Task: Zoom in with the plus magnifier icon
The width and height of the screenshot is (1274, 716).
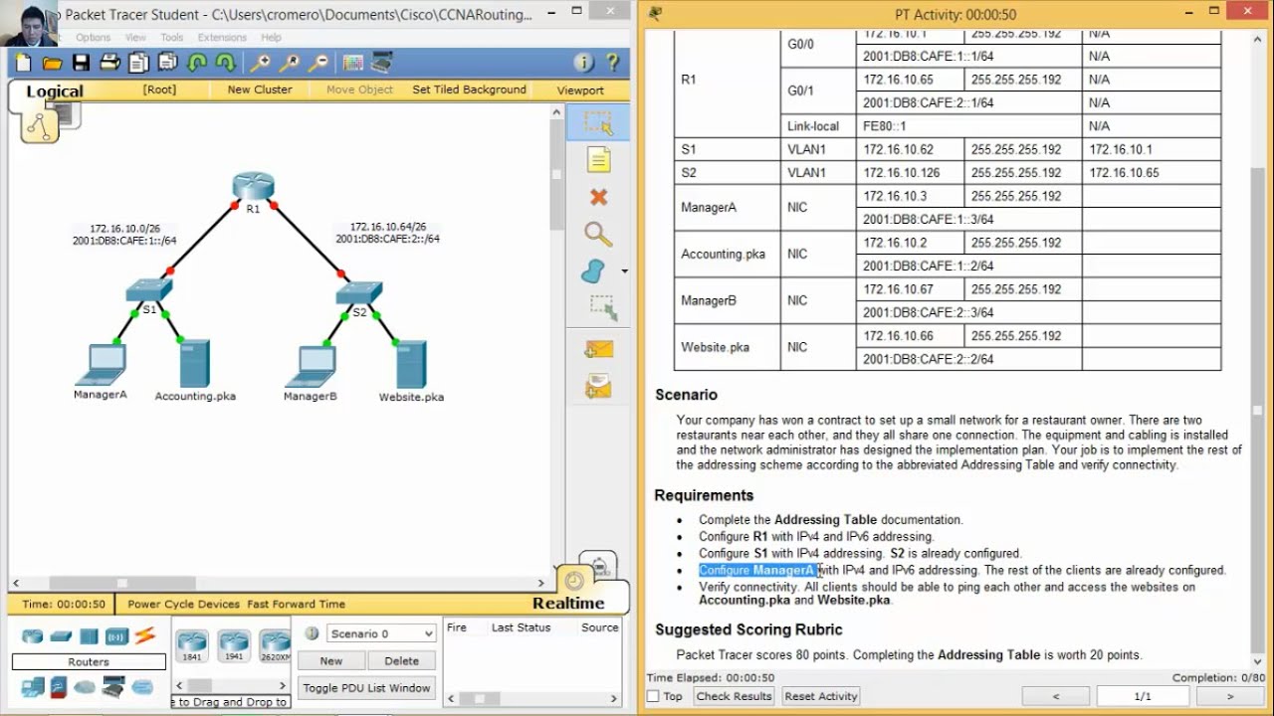Action: (x=261, y=63)
